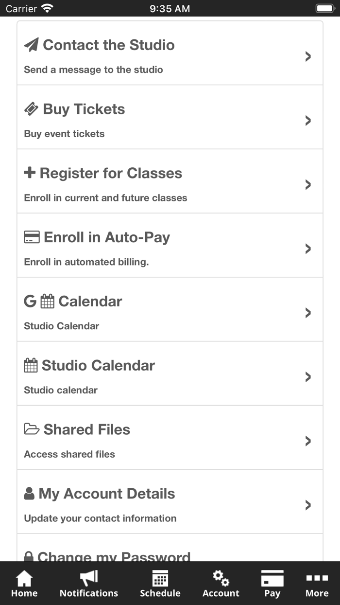The width and height of the screenshot is (340, 605).
Task: Tap the calendar icon beside Studio Calendar
Action: coord(31,365)
